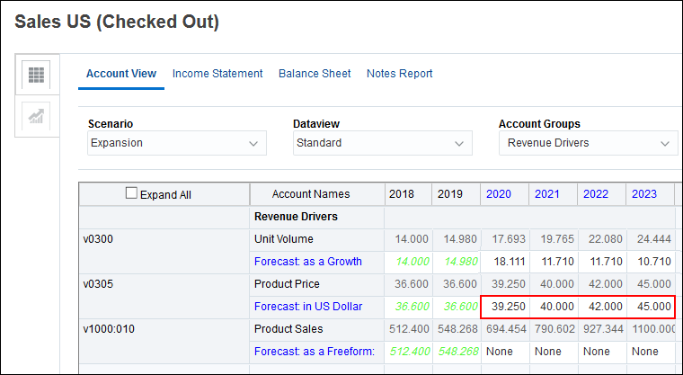Open the Forecast: as a Freeform link

[x=314, y=352]
